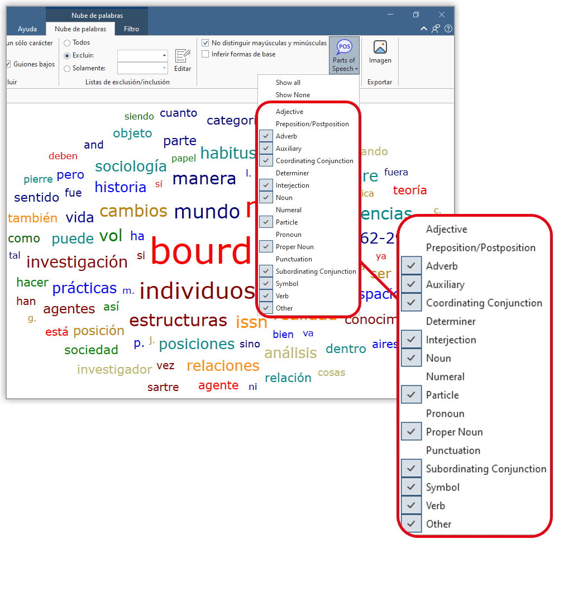This screenshot has width=583, height=596.
Task: Select the 'Todos' radio button
Action: tap(67, 43)
